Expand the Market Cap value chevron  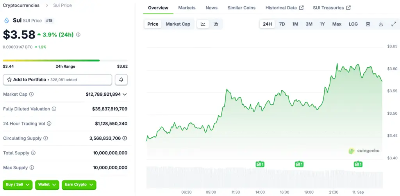coord(125,94)
